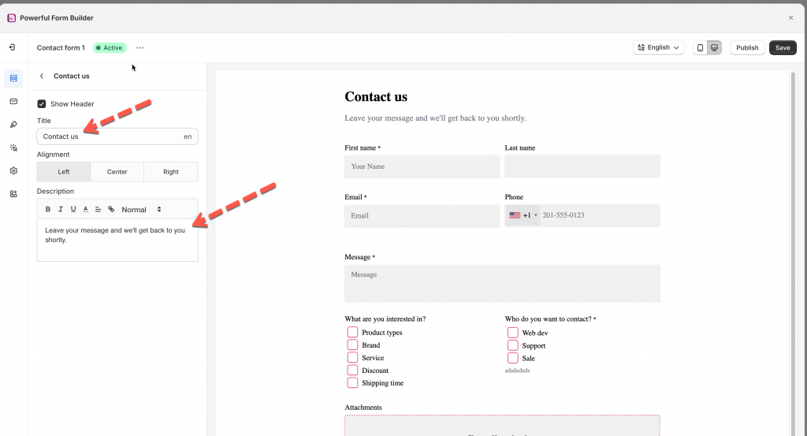Select Right alignment tab
The width and height of the screenshot is (807, 436).
(171, 172)
